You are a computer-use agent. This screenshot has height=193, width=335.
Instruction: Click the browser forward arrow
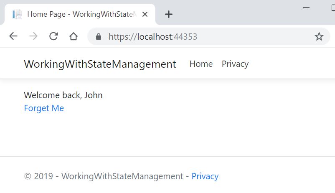[33, 36]
